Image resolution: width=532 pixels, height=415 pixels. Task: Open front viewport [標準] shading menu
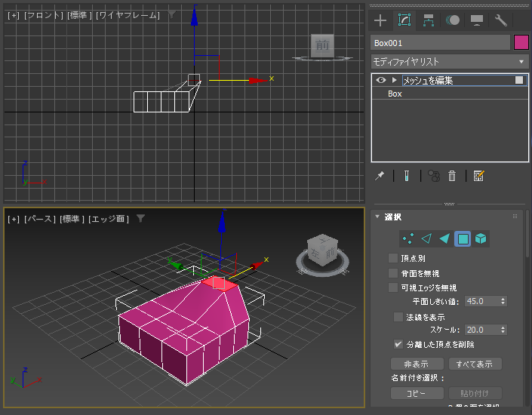[x=79, y=15]
